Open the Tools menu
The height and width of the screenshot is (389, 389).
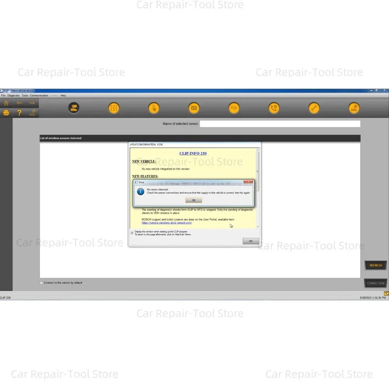tap(25, 95)
